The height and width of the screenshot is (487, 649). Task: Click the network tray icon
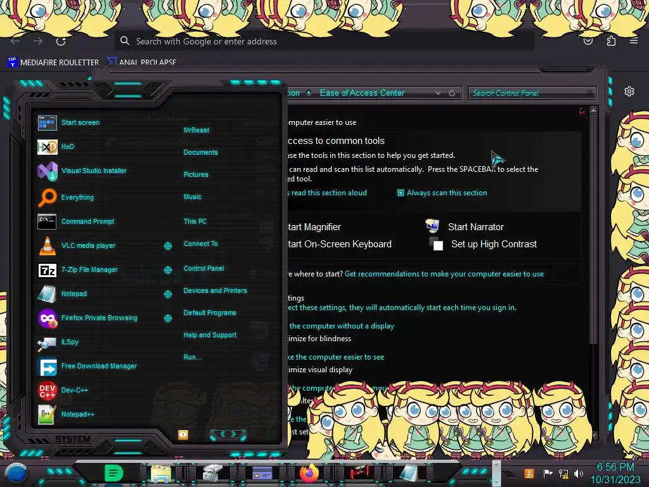pyautogui.click(x=563, y=473)
